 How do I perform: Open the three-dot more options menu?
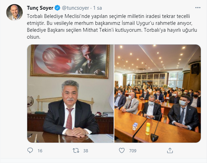coord(198,8)
